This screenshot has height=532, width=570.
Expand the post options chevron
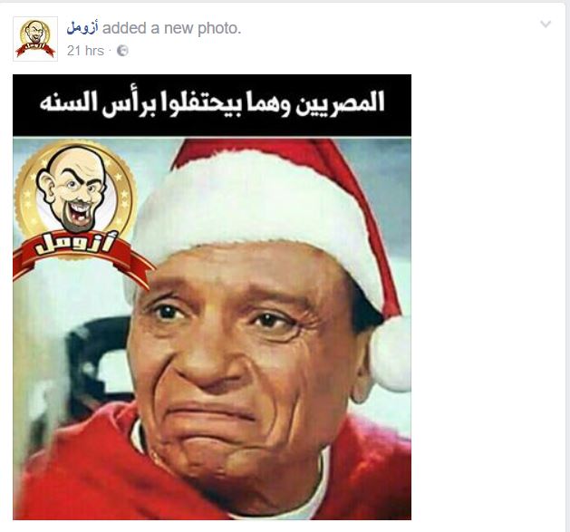(546, 24)
